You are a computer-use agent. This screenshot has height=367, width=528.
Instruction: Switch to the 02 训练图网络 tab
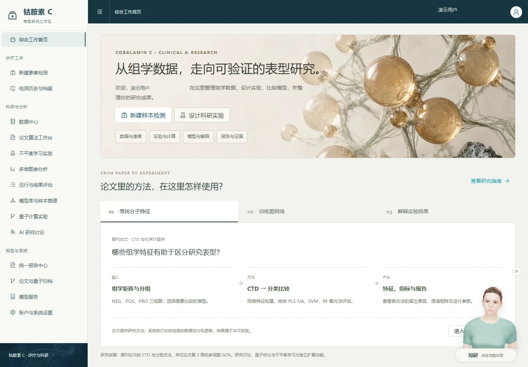(x=307, y=211)
